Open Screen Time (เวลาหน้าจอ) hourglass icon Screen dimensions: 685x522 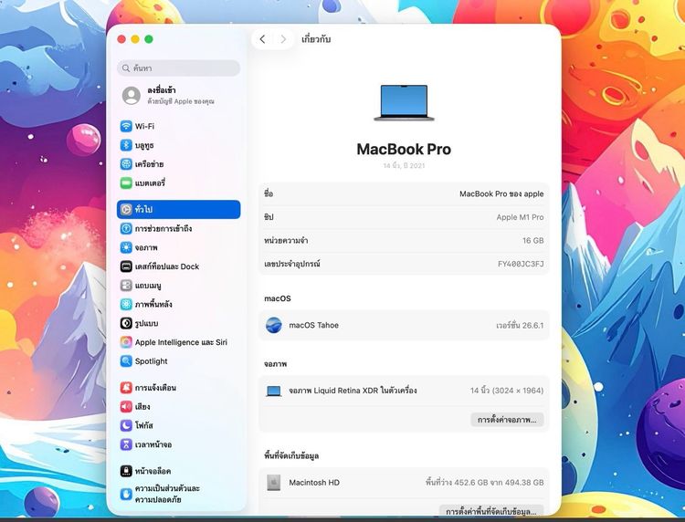[126, 444]
